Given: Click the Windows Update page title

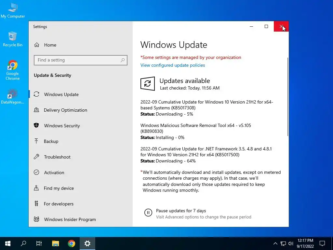Looking at the screenshot, I should tap(174, 45).
